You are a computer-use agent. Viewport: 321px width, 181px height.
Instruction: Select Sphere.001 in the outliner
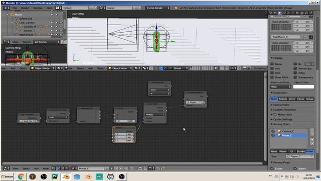[26, 19]
